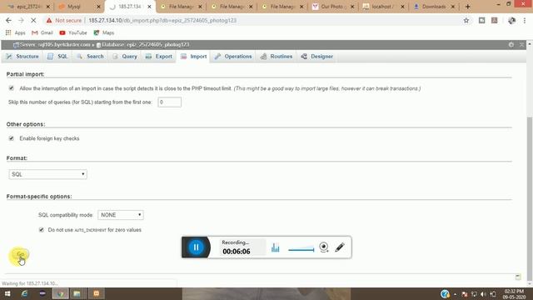
Task: Stop loading the page
Action: 33,20
